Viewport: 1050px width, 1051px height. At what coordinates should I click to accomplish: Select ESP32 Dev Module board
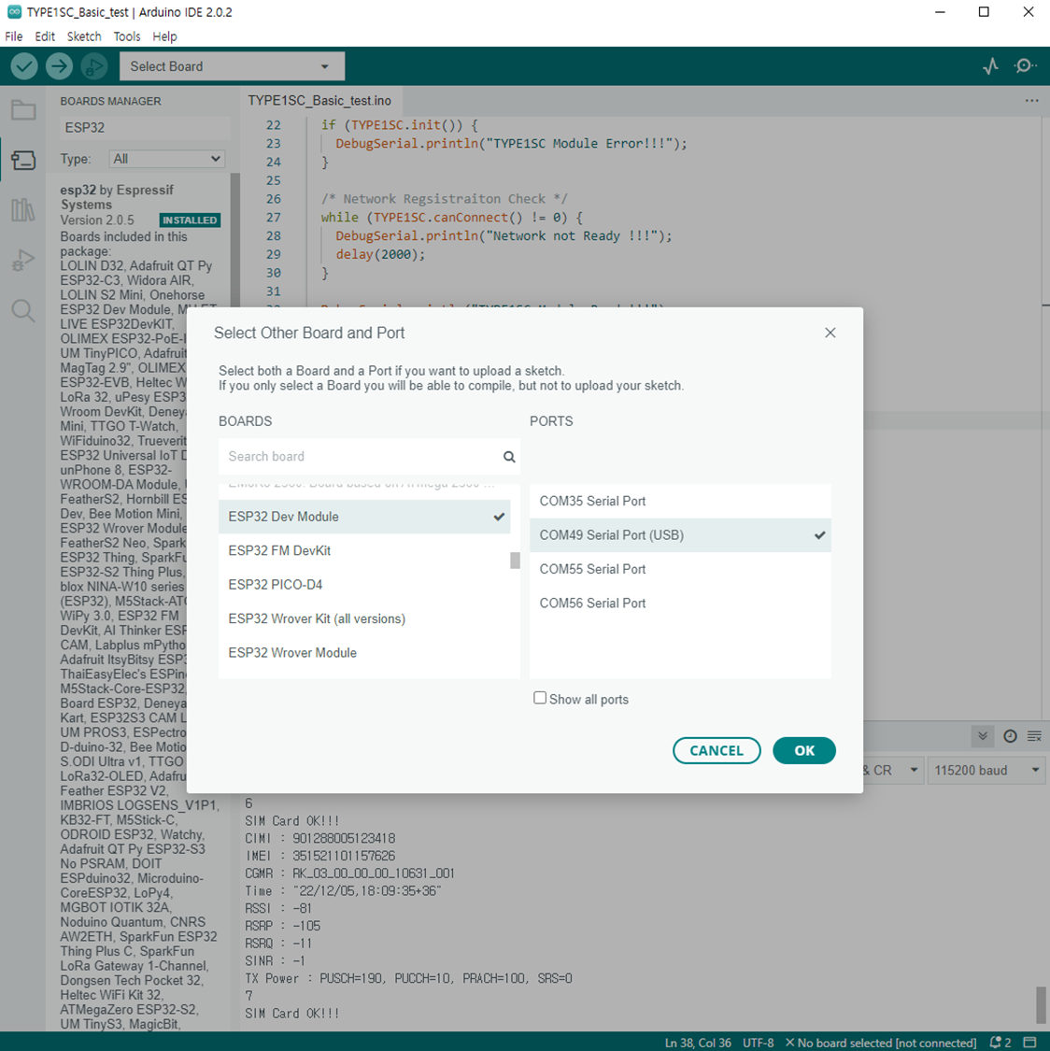tap(363, 517)
